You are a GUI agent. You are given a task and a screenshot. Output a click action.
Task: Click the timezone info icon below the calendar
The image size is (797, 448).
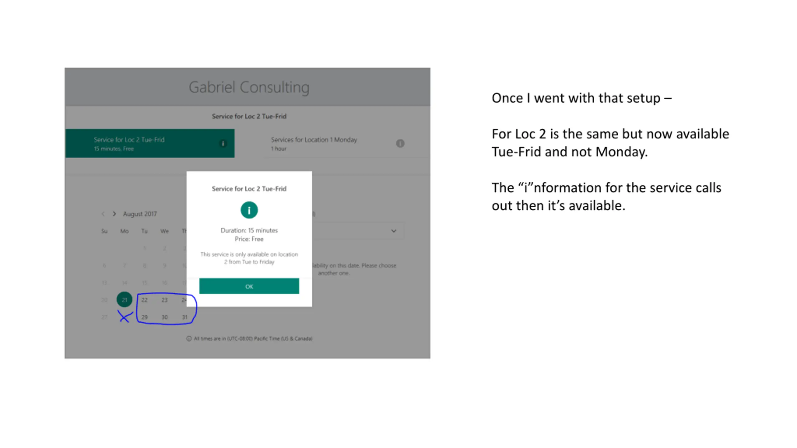pos(189,338)
